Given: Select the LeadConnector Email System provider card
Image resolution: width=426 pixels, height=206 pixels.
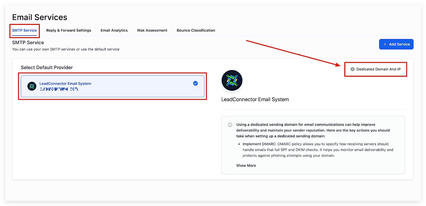Looking at the screenshot, I should click(113, 86).
